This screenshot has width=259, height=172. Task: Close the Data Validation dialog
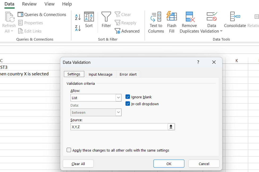(x=214, y=62)
